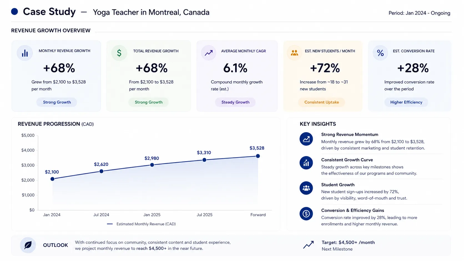Click the Conversion & Efficiency dollar coin icon
This screenshot has height=261, width=464.
click(x=306, y=214)
